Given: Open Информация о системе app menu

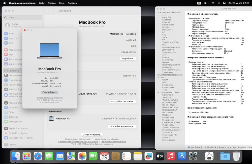Looking at the screenshot, I should click(x=22, y=3).
